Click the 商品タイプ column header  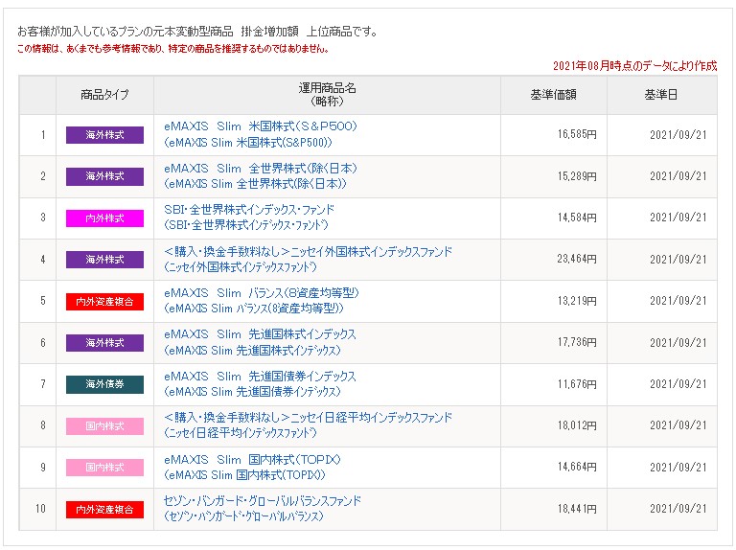tap(104, 95)
